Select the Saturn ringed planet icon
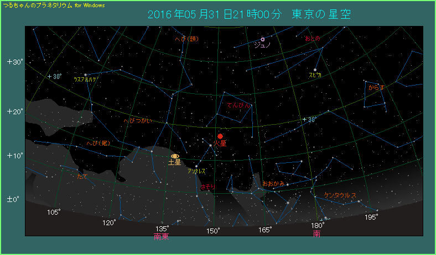The width and height of the screenshot is (436, 255). pyautogui.click(x=175, y=156)
